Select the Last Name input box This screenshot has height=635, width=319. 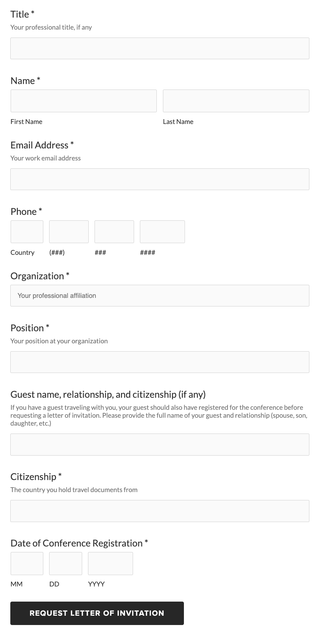(236, 101)
